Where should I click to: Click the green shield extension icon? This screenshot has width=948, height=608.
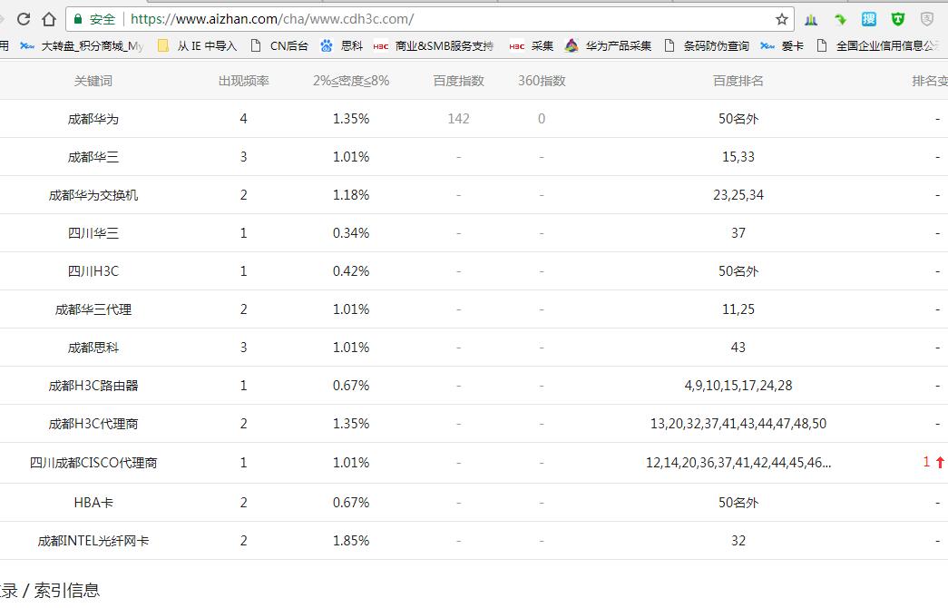click(x=898, y=19)
